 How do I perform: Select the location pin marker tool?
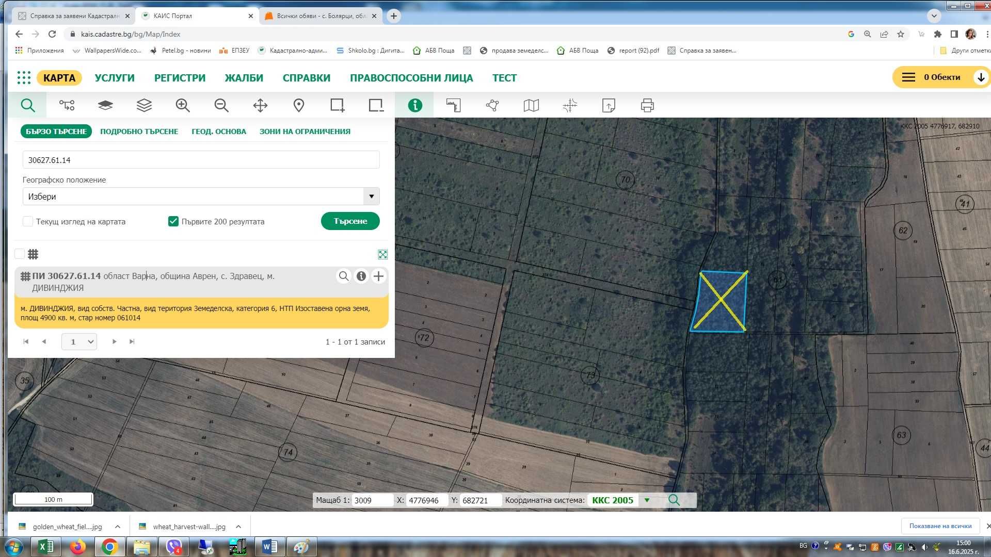click(x=299, y=106)
